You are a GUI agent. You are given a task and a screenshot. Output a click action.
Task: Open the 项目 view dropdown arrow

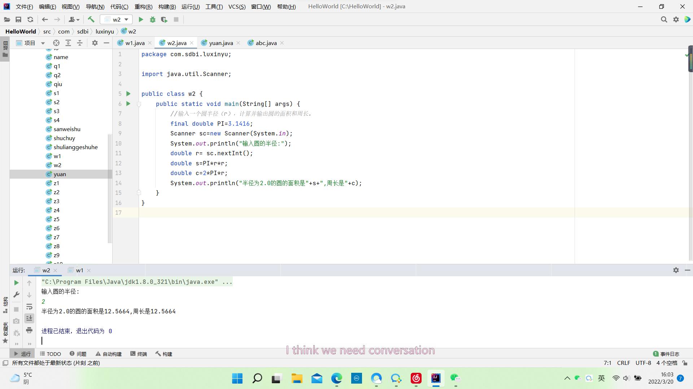tap(43, 43)
